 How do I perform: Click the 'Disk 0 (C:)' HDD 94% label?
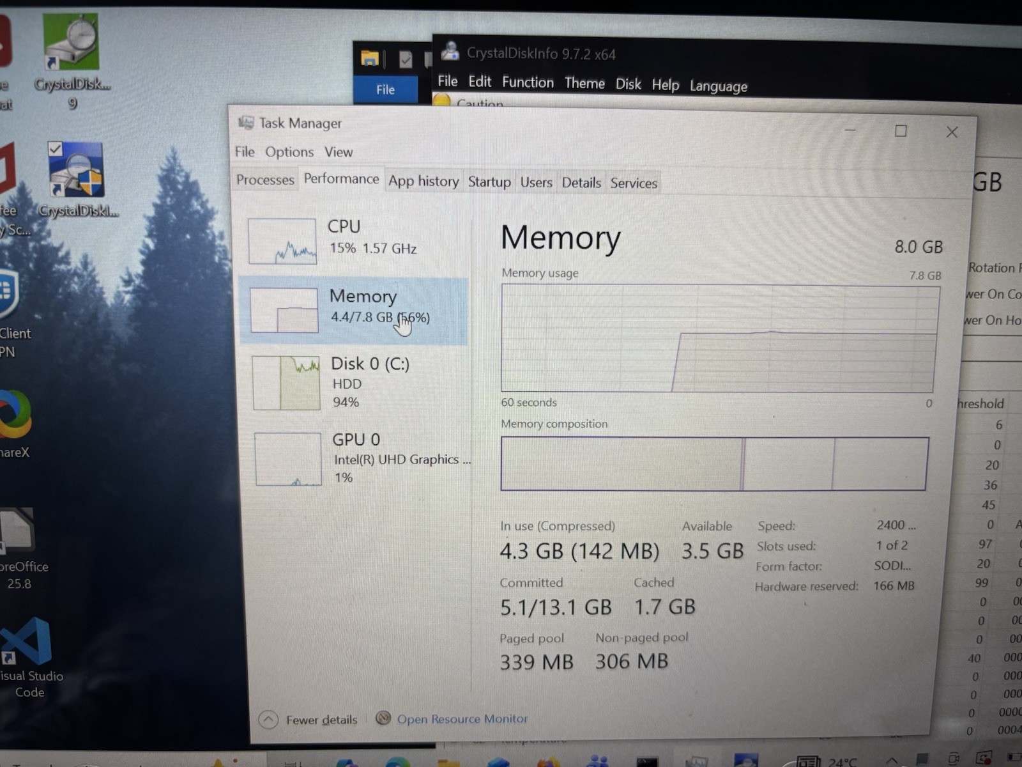pos(370,382)
